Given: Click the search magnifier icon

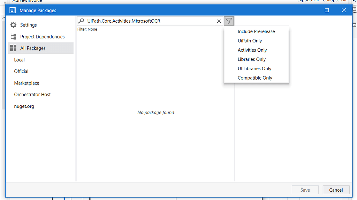Looking at the screenshot, I should click(x=81, y=21).
